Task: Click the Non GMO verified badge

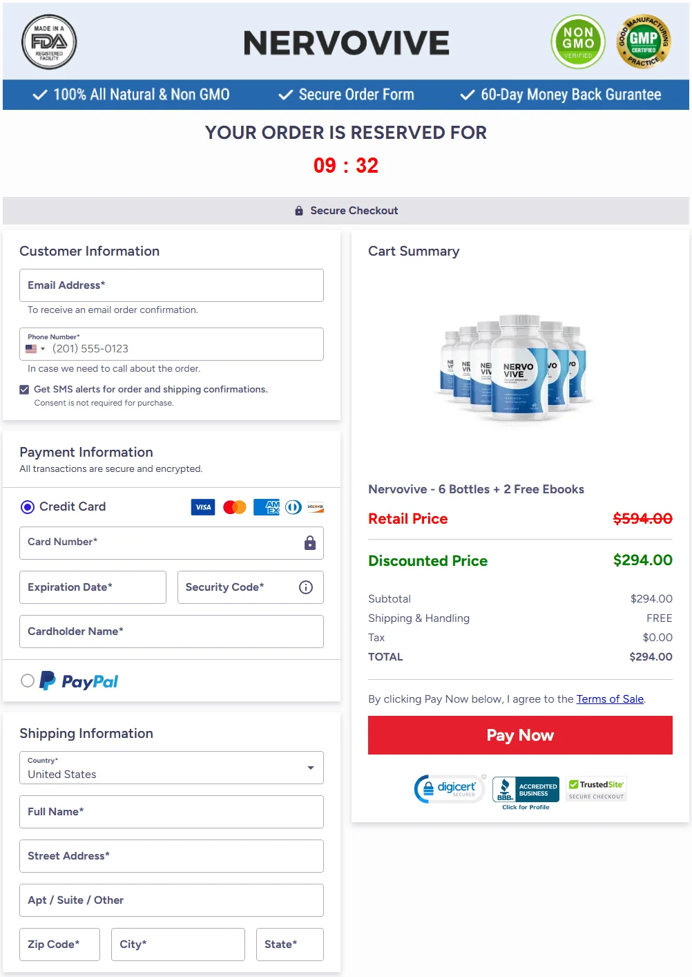Action: [578, 42]
